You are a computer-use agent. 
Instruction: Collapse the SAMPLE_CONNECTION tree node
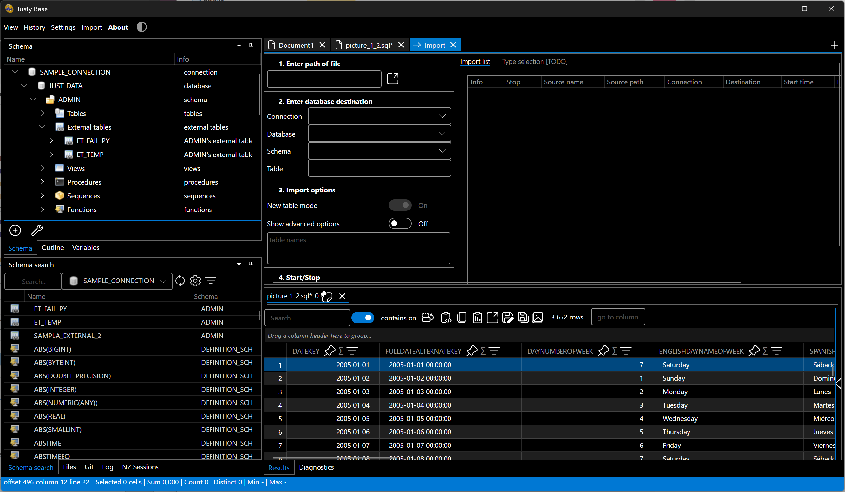coord(15,72)
